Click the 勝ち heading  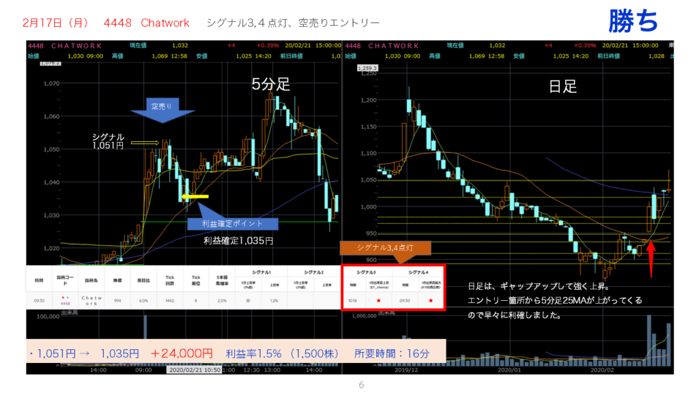[x=633, y=21]
